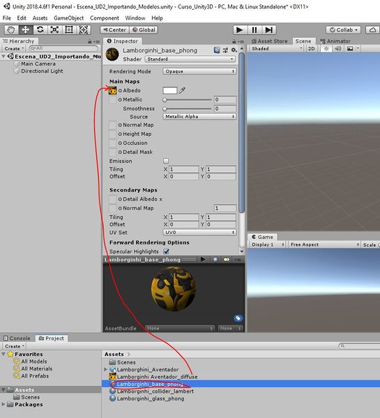Select the Move tool
The image size is (380, 418).
(25, 29)
